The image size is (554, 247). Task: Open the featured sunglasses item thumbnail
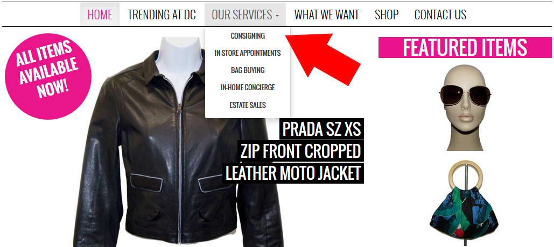pyautogui.click(x=465, y=107)
